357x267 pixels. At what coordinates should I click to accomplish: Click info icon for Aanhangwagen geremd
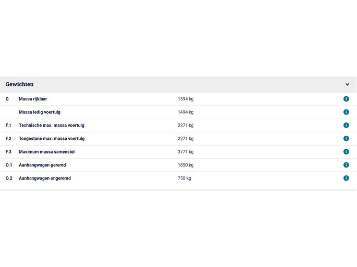(346, 165)
